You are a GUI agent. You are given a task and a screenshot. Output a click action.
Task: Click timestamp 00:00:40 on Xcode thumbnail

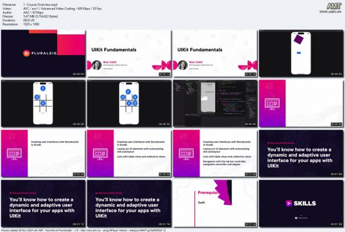click(250, 124)
